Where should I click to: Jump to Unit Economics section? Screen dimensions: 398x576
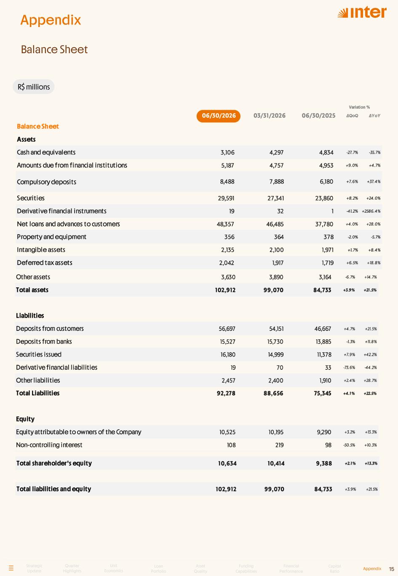pyautogui.click(x=114, y=568)
